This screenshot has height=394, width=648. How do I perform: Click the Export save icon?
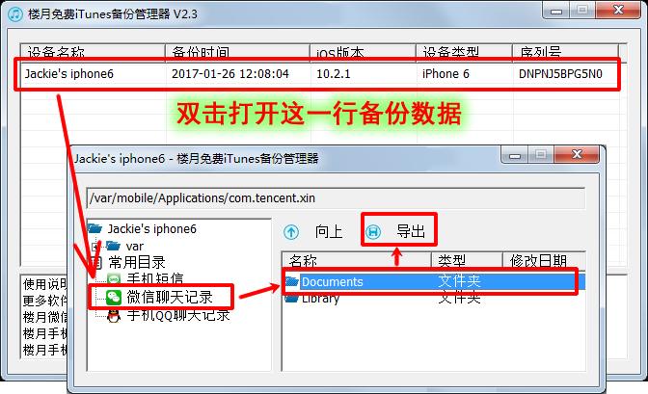pyautogui.click(x=373, y=232)
